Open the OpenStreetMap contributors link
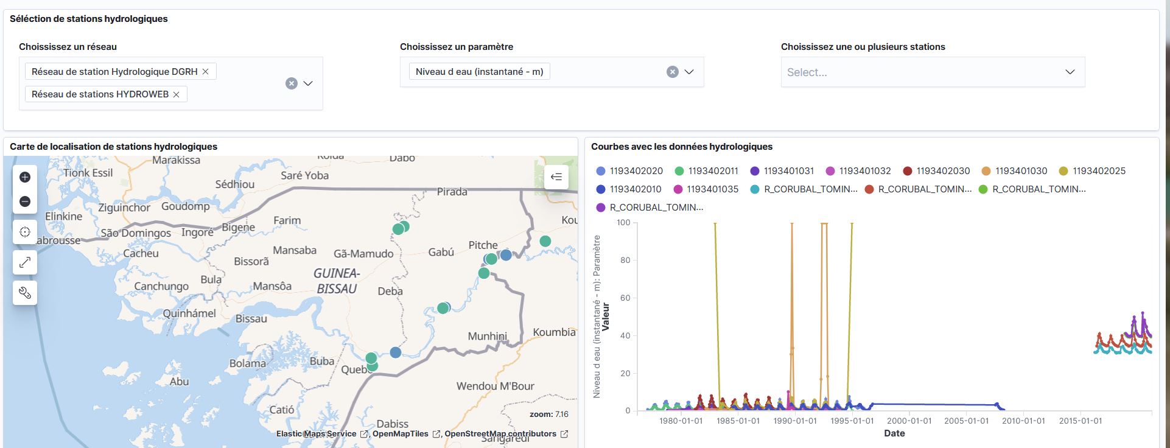This screenshot has height=448, width=1170. [x=500, y=434]
